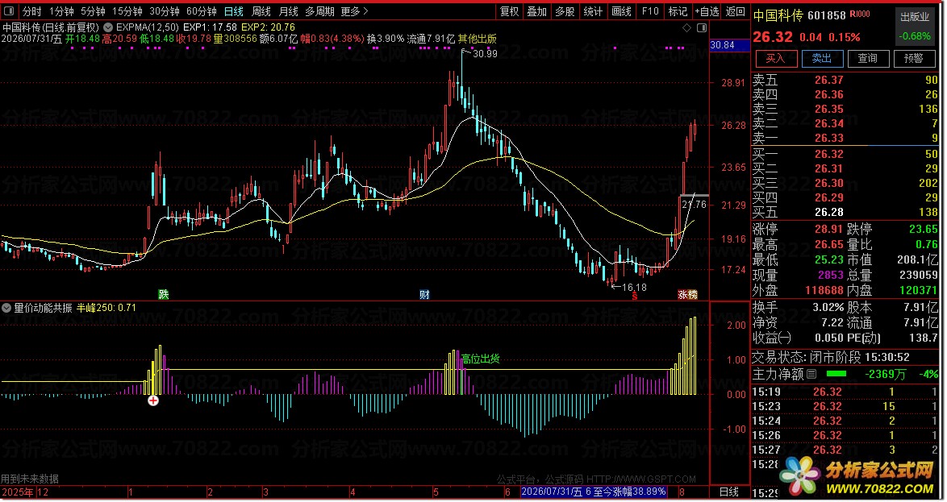Click the 复权 toolbar button
The height and width of the screenshot is (502, 947).
509,10
